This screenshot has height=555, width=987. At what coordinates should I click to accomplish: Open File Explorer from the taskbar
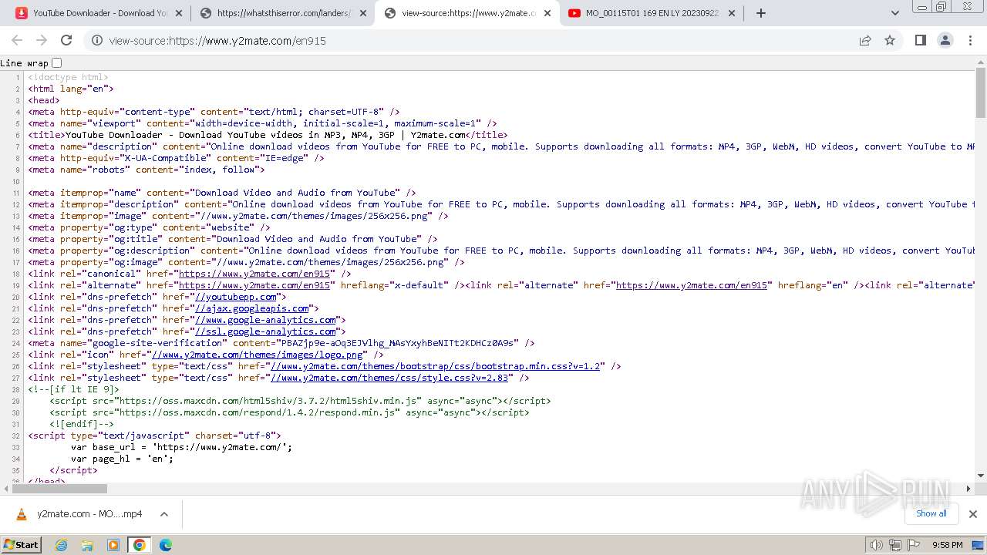click(87, 545)
